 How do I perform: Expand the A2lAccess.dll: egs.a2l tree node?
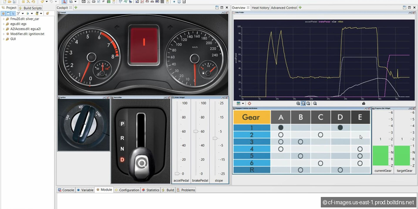click(4, 29)
